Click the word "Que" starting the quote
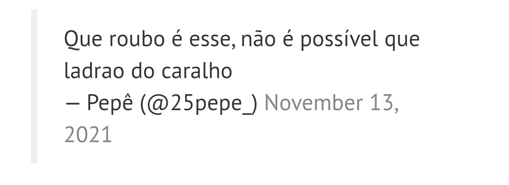The height and width of the screenshot is (185, 509). tap(83, 40)
